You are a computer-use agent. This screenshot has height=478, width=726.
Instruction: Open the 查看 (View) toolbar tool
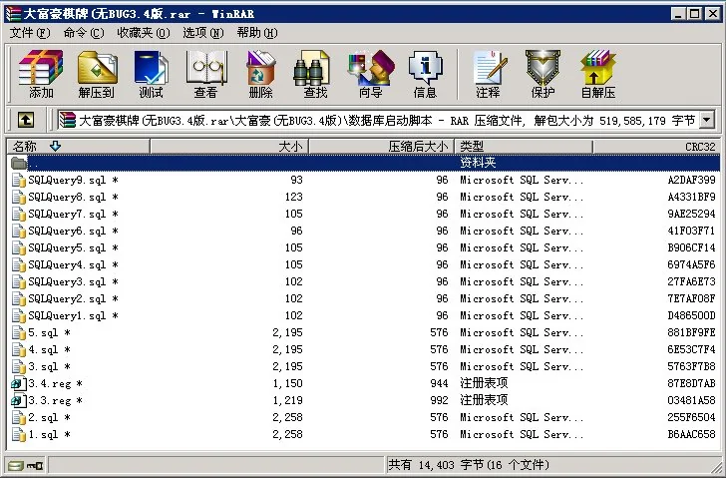click(x=205, y=73)
